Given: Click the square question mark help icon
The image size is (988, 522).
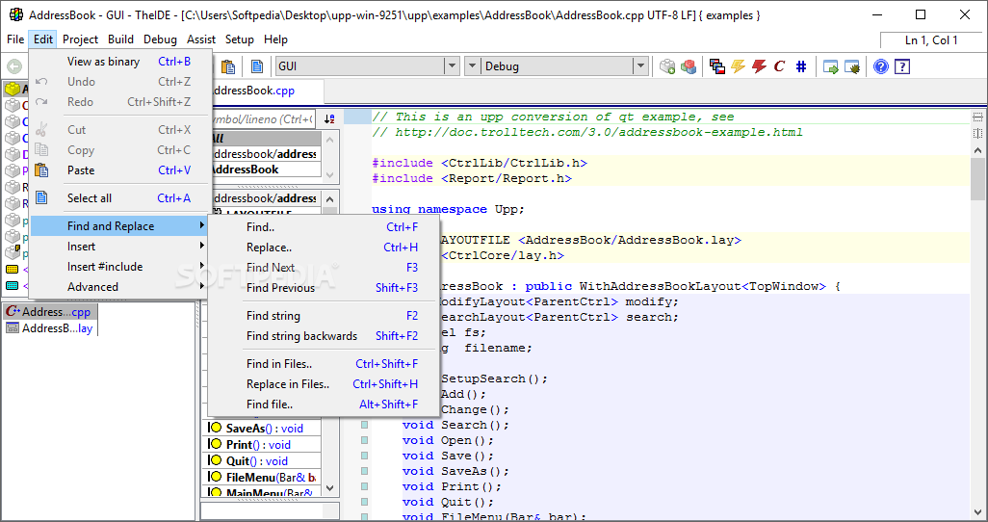Looking at the screenshot, I should click(x=902, y=66).
